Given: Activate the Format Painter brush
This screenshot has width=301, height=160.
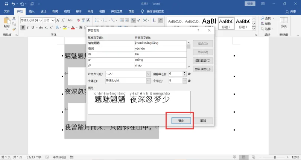Looking at the screenshot, I should [x=14, y=29].
